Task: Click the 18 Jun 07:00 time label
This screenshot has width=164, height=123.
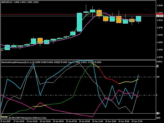Action: [71, 121]
